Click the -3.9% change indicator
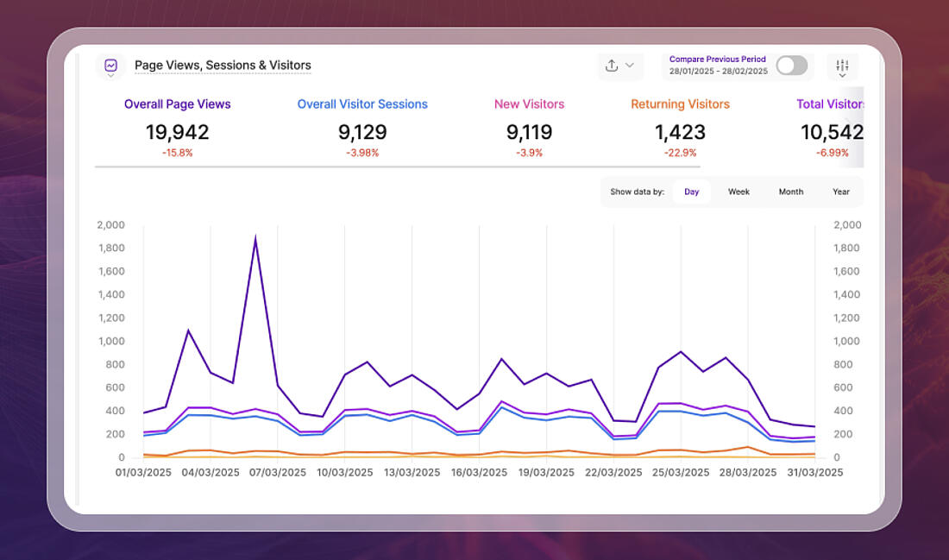Screen dimensions: 949x560 click(x=529, y=154)
